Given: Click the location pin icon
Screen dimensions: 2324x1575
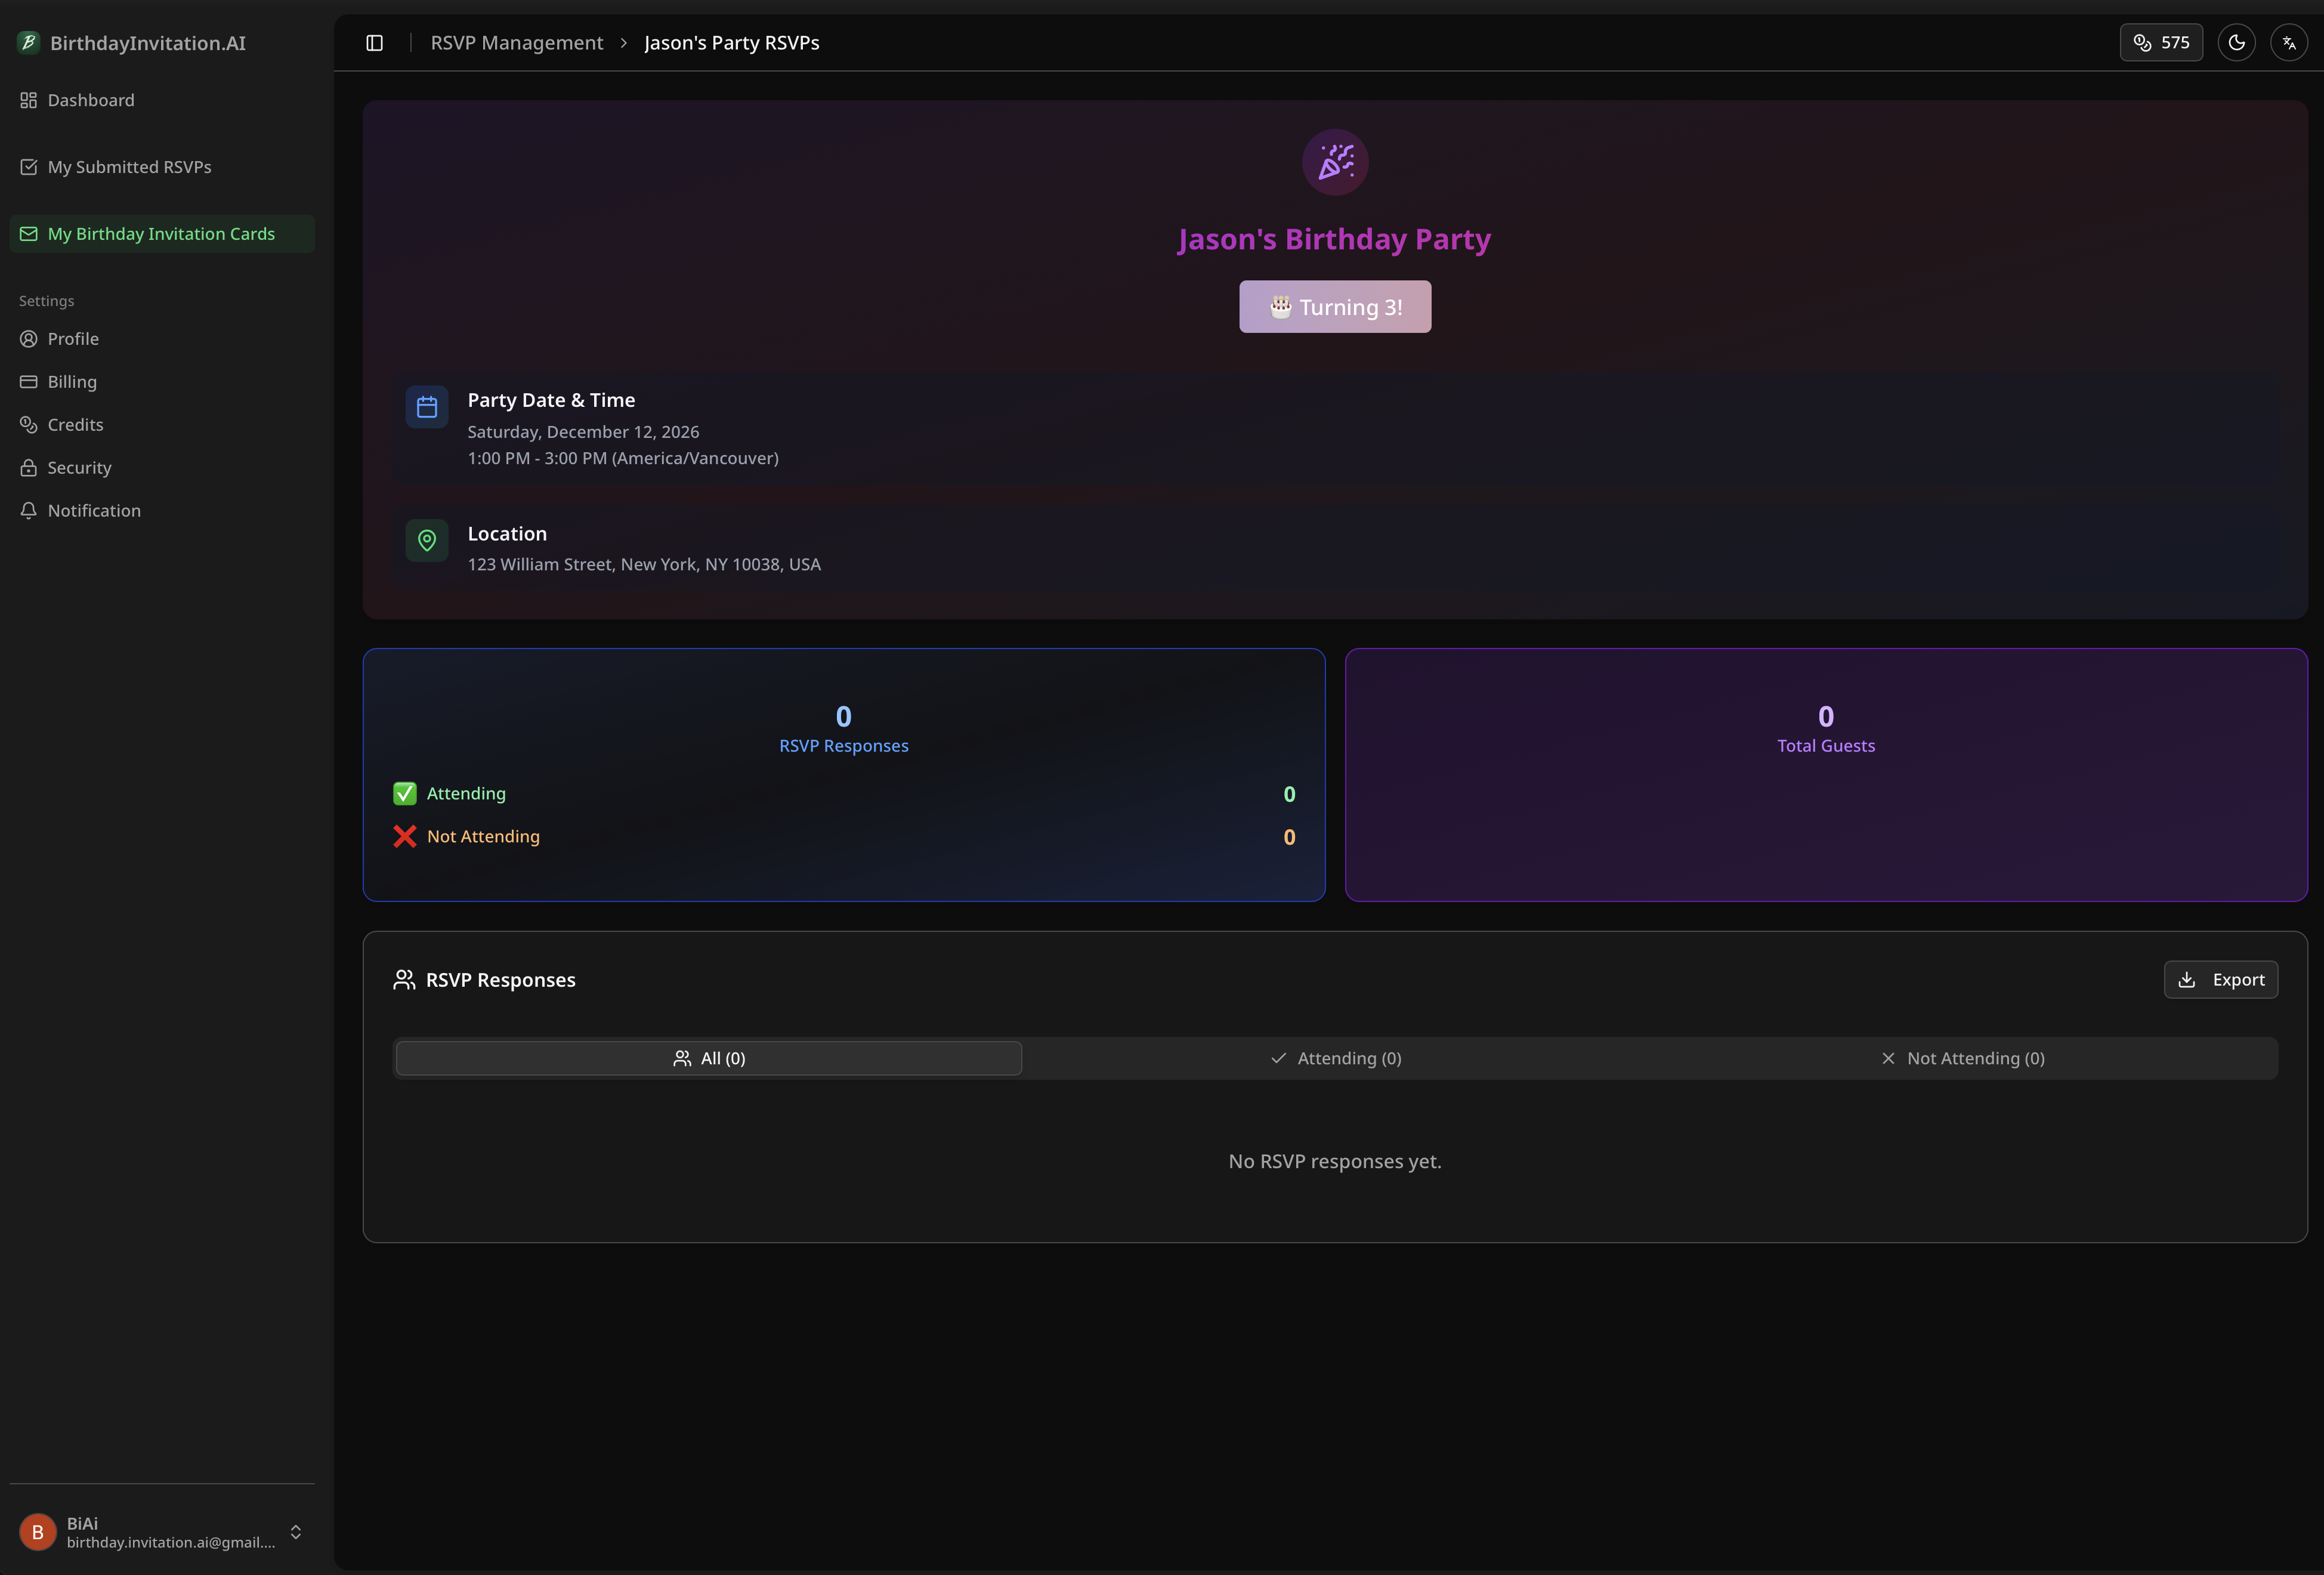Looking at the screenshot, I should pyautogui.click(x=427, y=541).
